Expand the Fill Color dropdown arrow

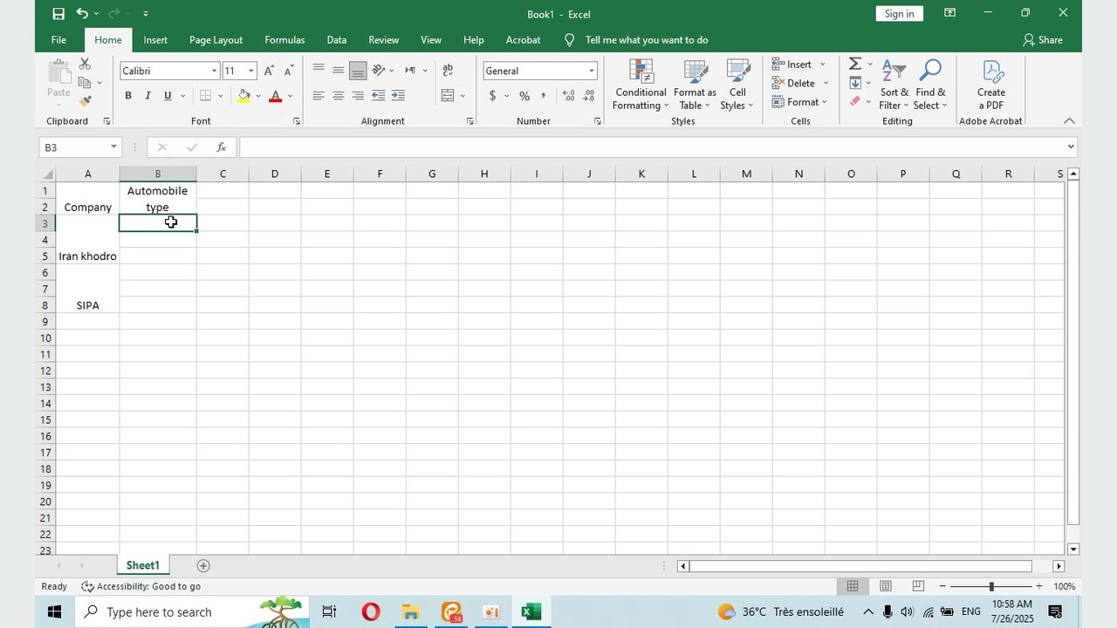tap(258, 96)
